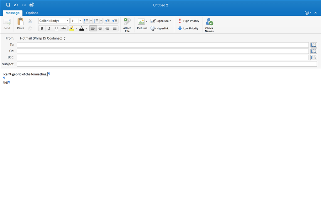Apply black font color
This screenshot has height=200, width=321.
(82, 28)
